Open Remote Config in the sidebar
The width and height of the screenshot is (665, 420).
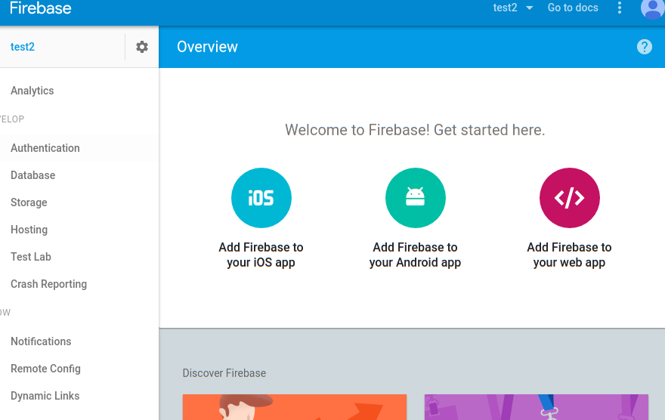45,369
